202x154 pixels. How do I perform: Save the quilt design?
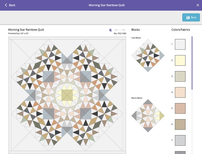(191, 17)
